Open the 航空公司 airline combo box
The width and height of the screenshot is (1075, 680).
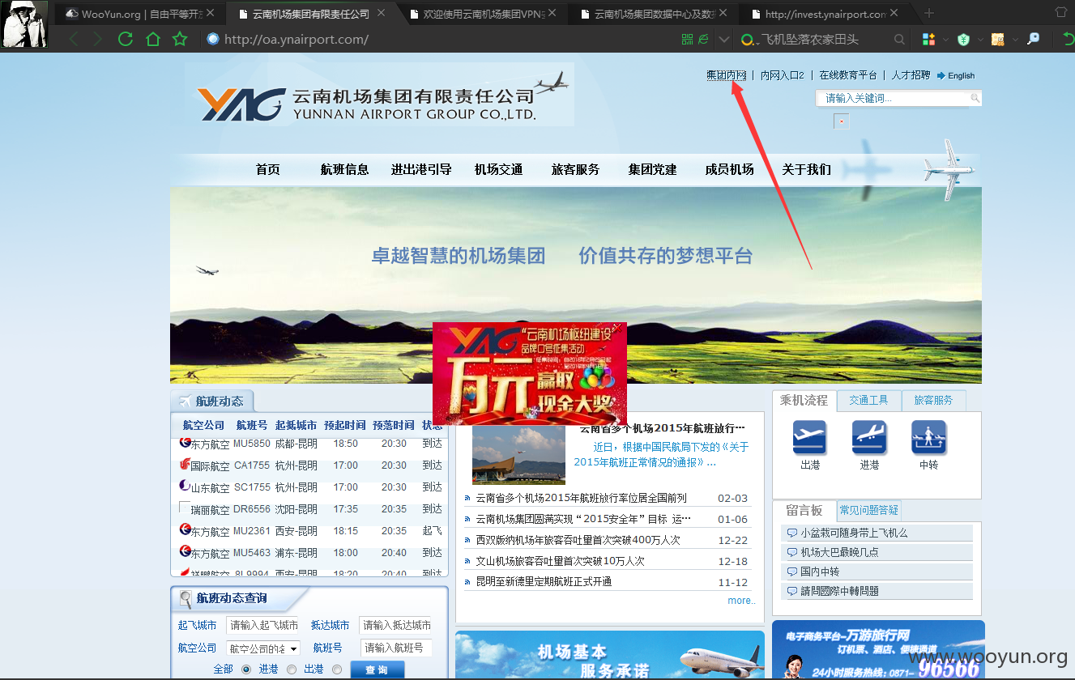click(262, 648)
